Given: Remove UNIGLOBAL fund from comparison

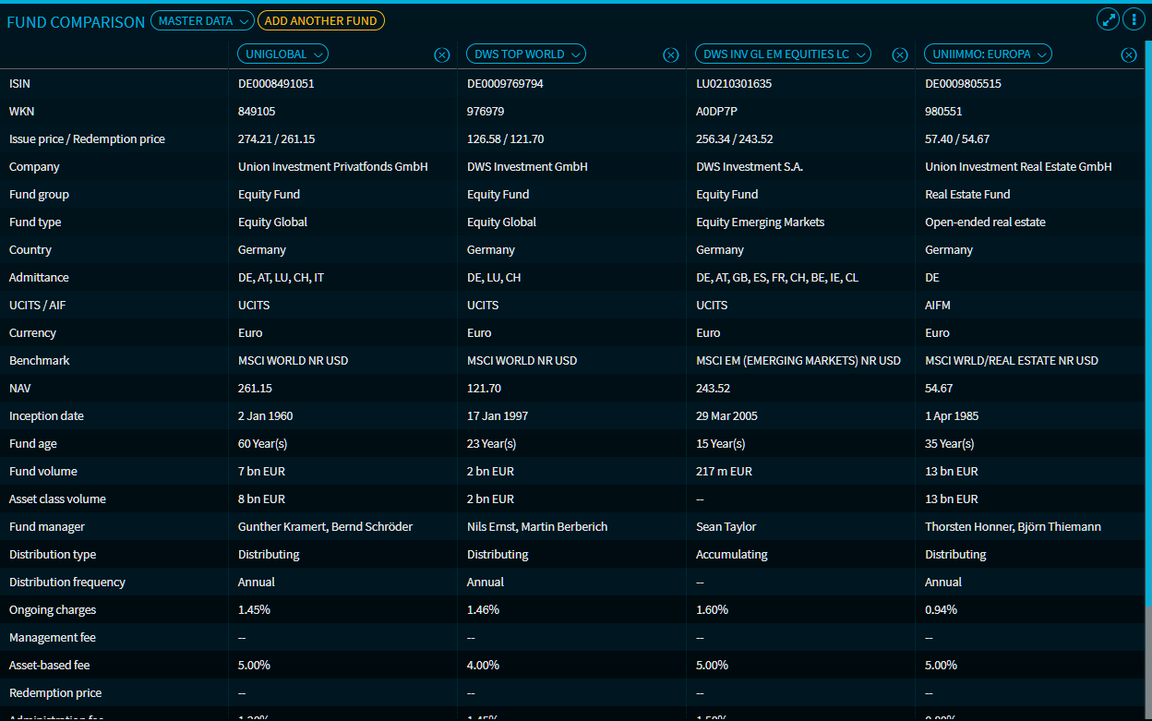Looking at the screenshot, I should [x=442, y=55].
